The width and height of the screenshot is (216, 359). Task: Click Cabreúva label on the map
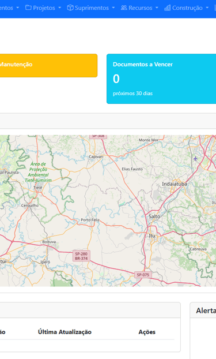(x=198, y=249)
